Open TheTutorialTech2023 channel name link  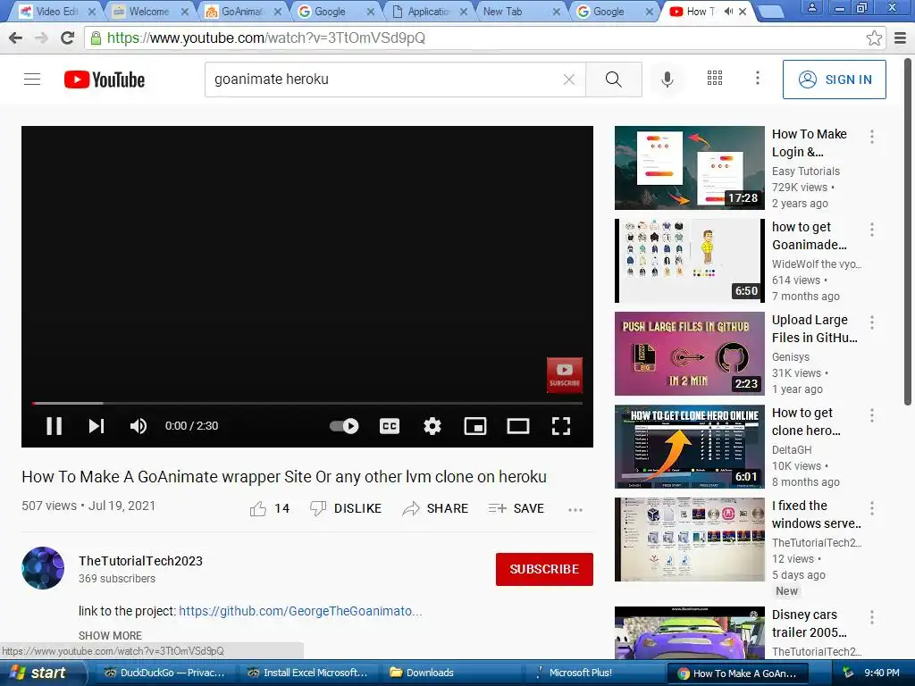coord(140,561)
